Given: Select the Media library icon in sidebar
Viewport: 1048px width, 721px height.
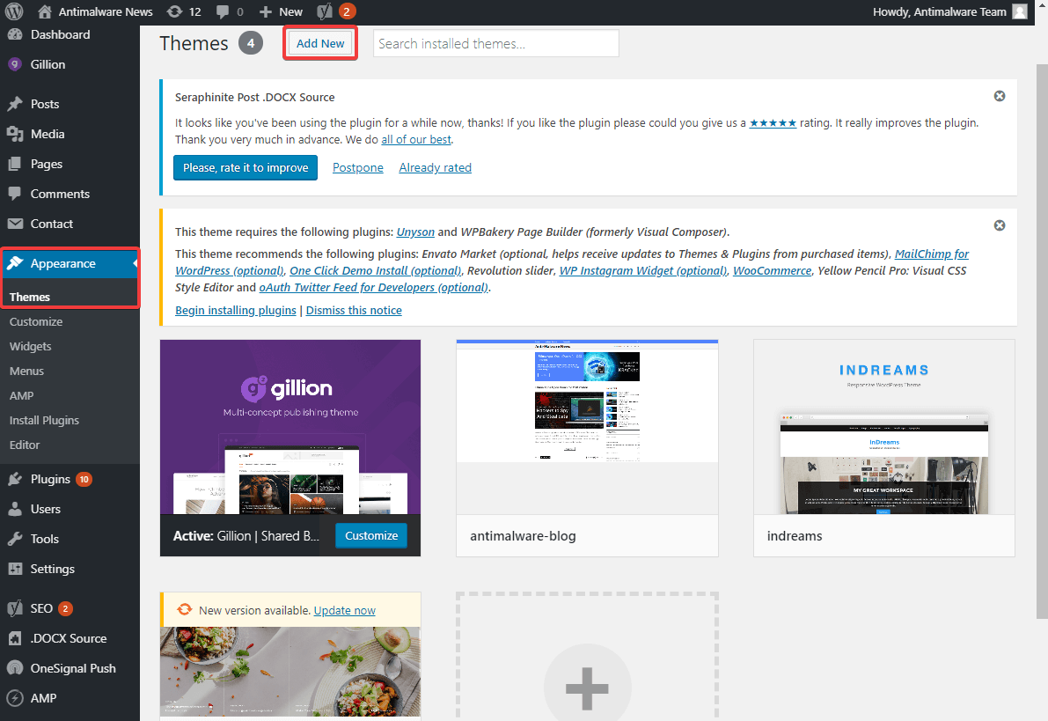Looking at the screenshot, I should pyautogui.click(x=21, y=134).
